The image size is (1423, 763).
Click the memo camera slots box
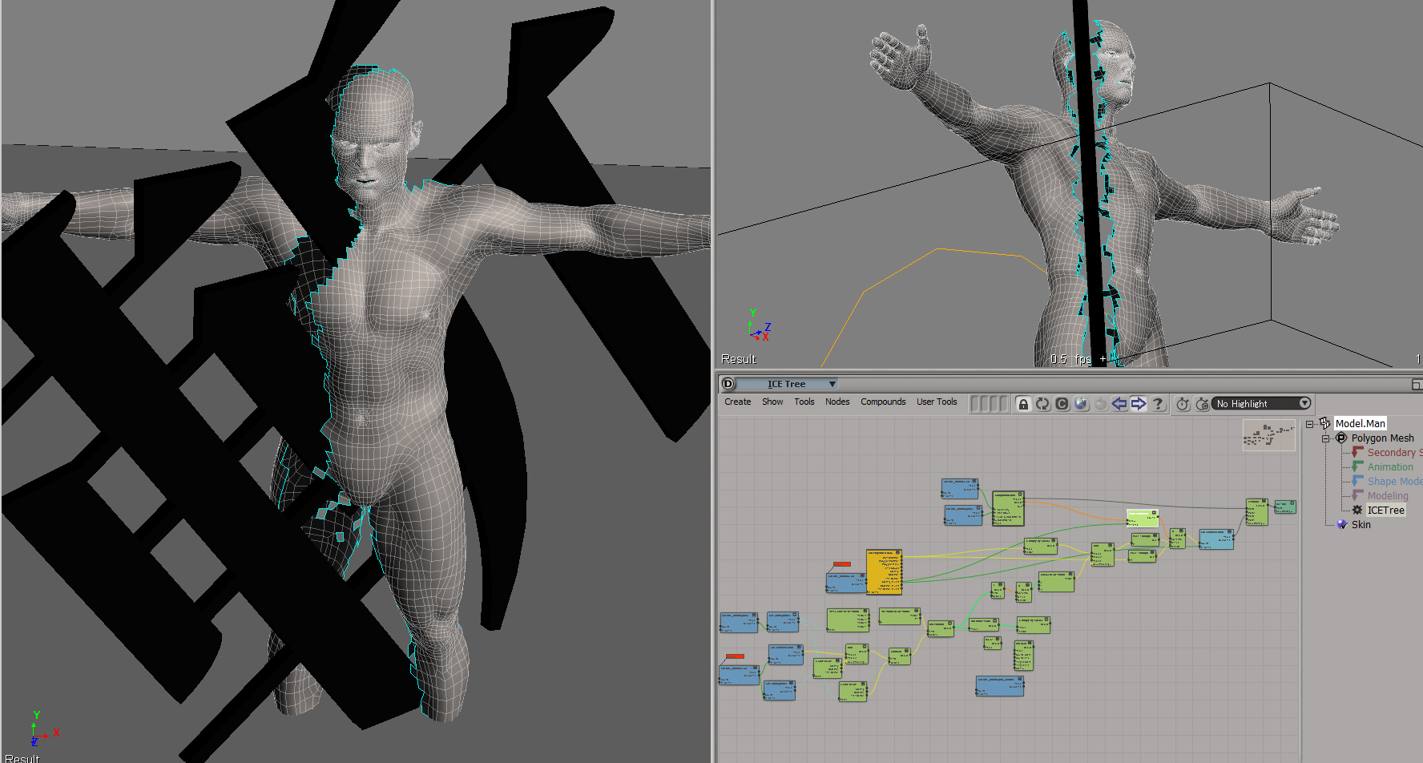(989, 404)
